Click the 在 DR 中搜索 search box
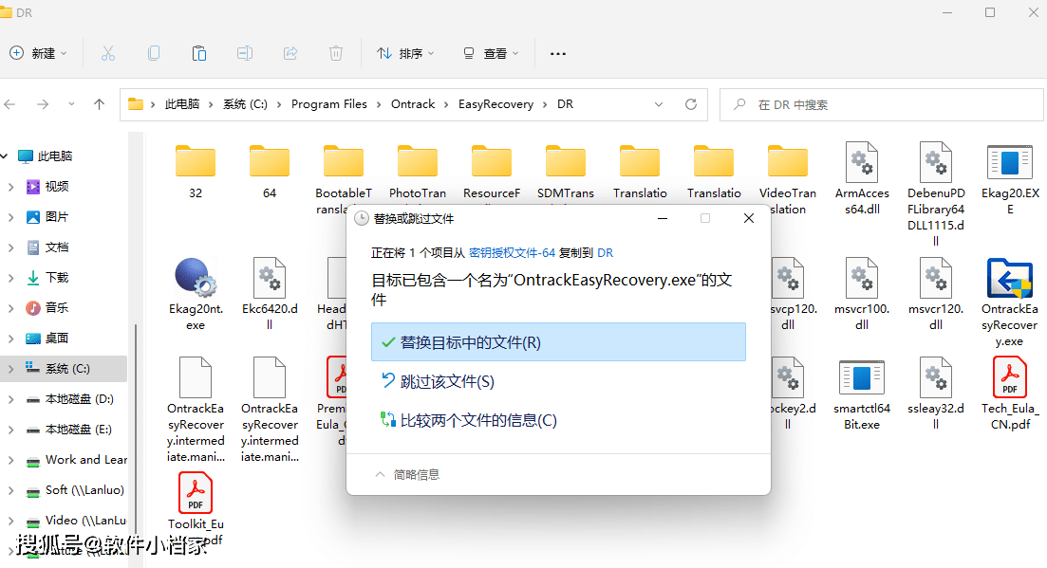 (882, 104)
